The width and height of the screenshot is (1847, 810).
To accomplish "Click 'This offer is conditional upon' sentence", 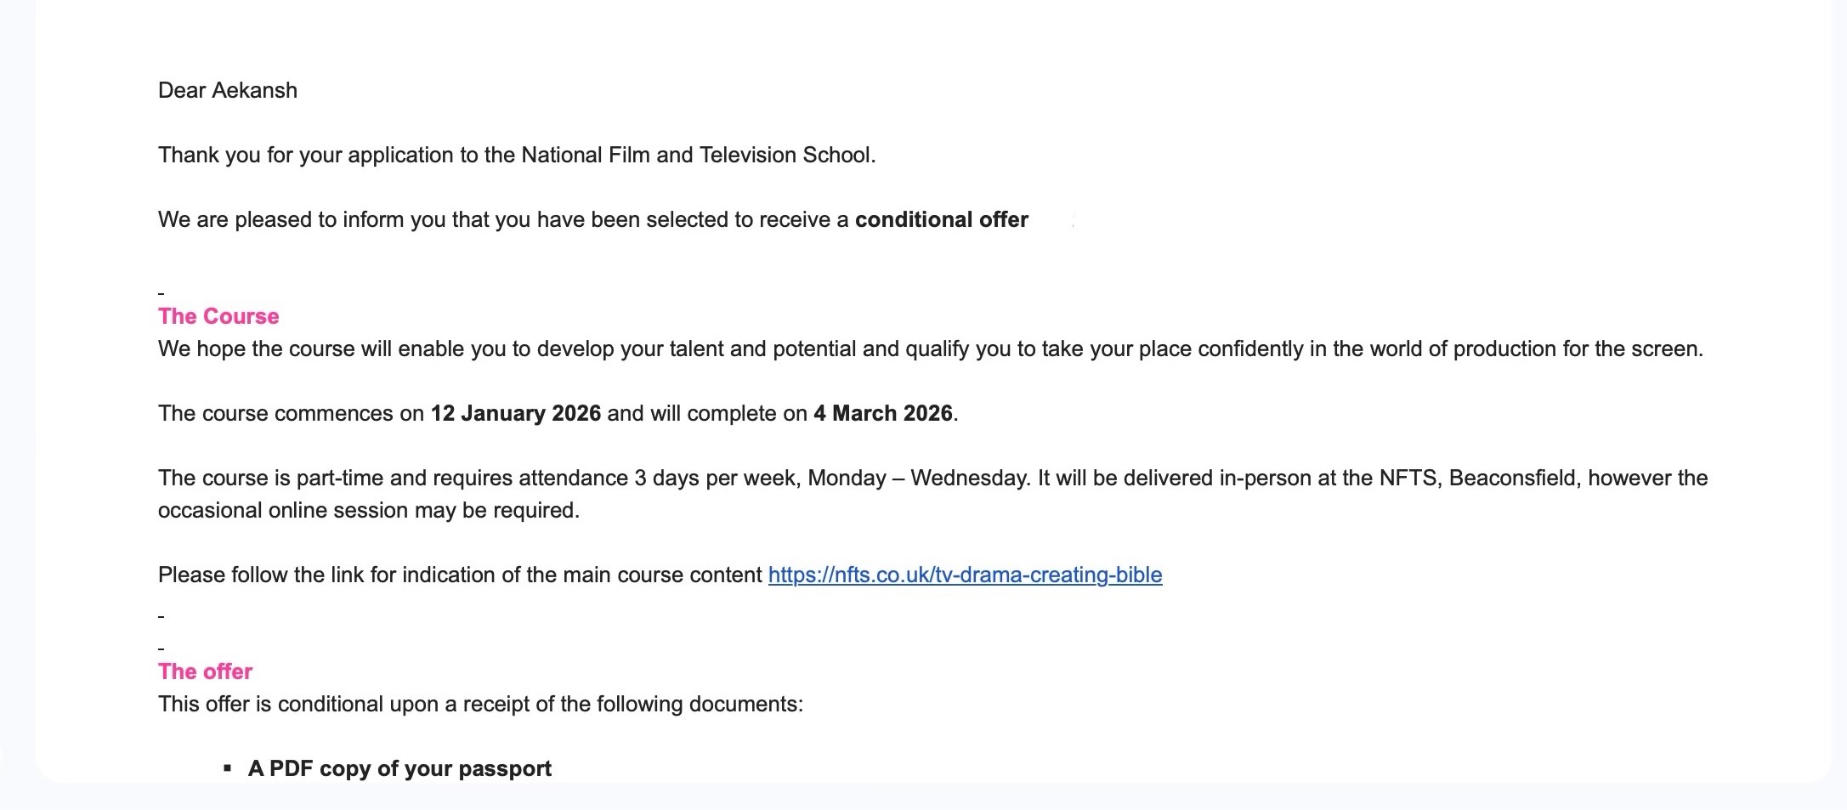I will [x=480, y=705].
